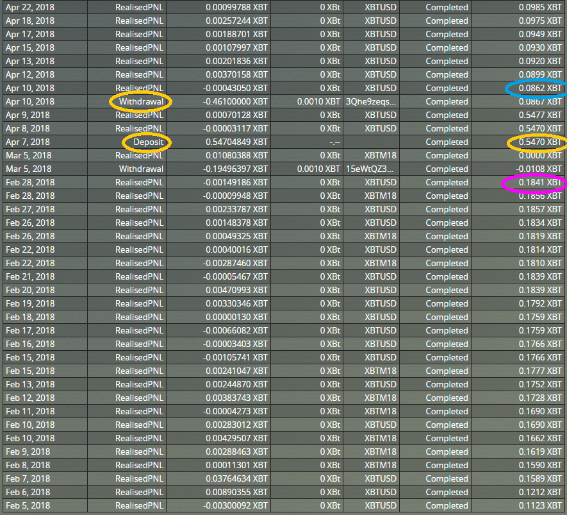The height and width of the screenshot is (515, 567).
Task: Click the XBTM18 symbol in the Feb 28 row
Action: click(x=381, y=196)
